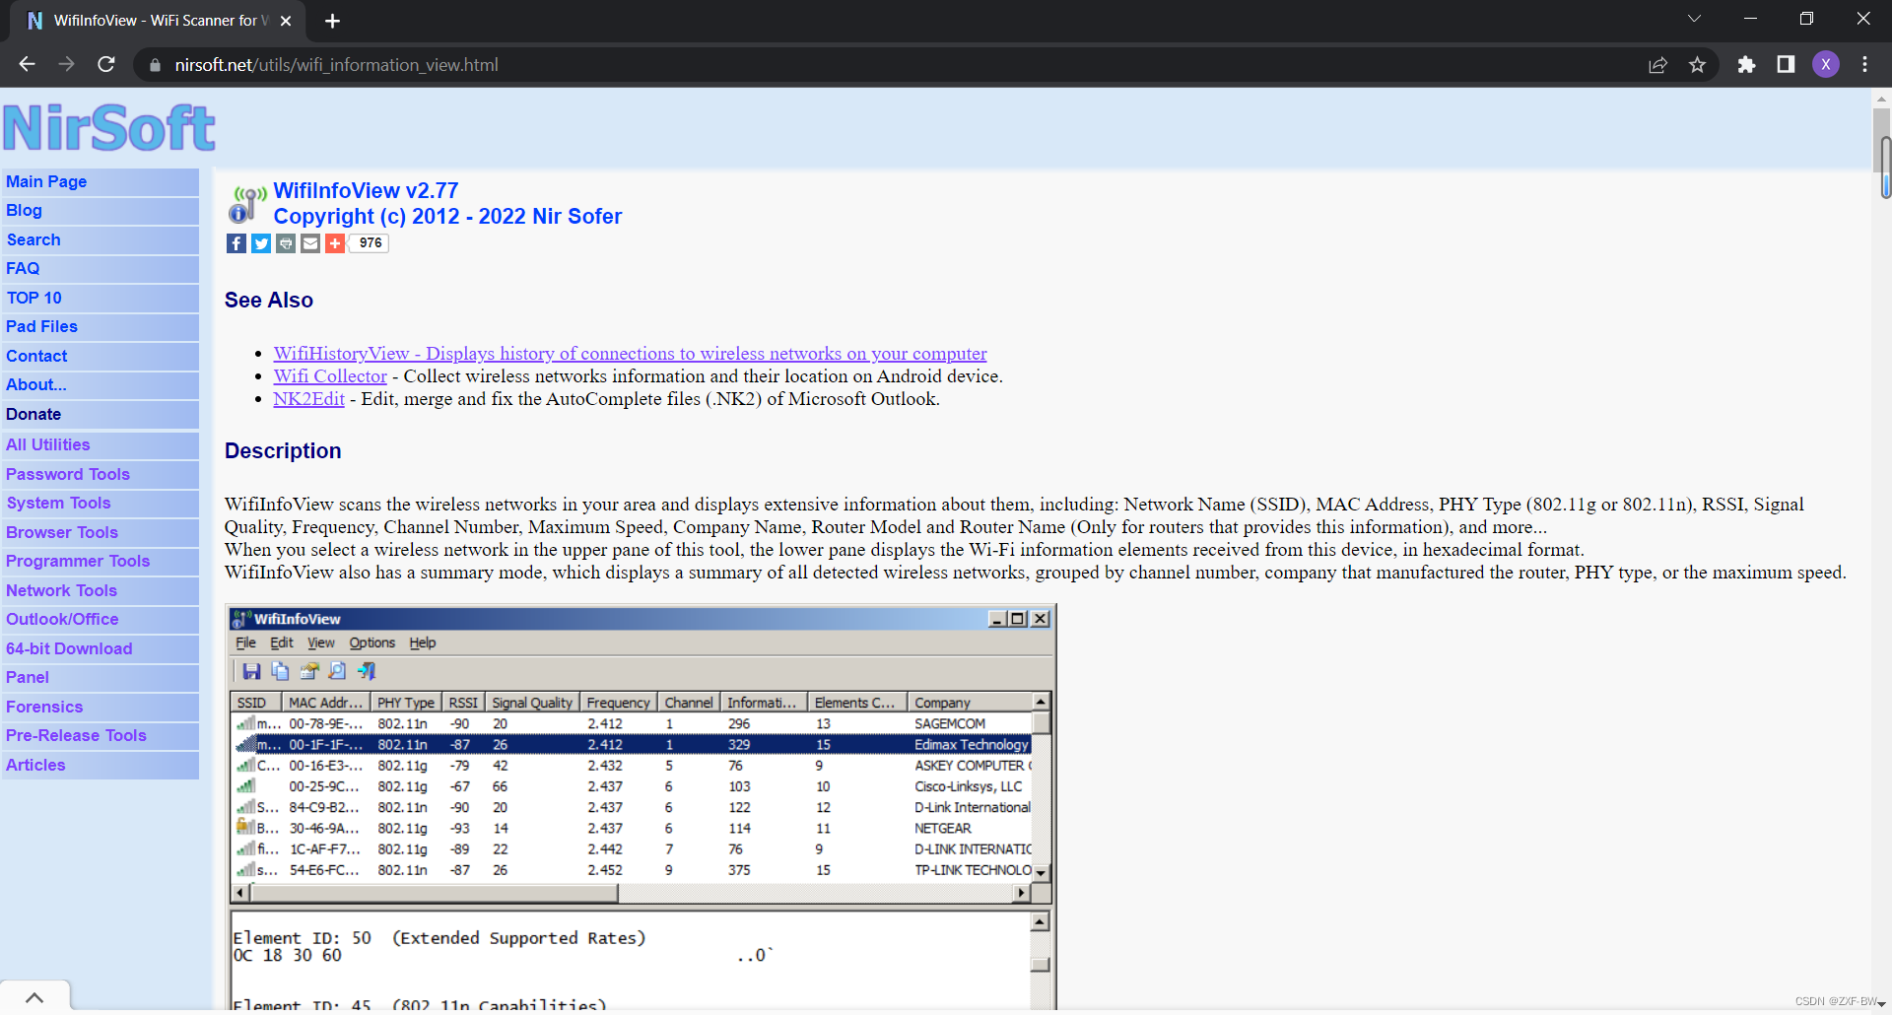Open tab search dropdown arrow
This screenshot has height=1015, width=1892.
[1694, 20]
